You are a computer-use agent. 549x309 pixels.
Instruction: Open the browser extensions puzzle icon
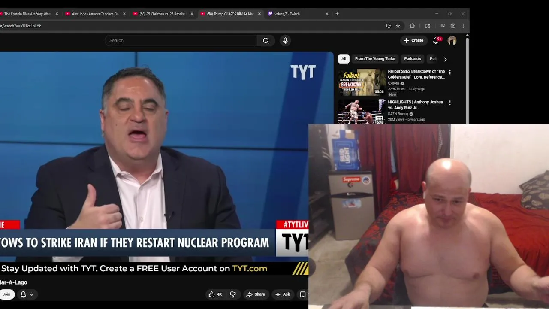click(412, 26)
